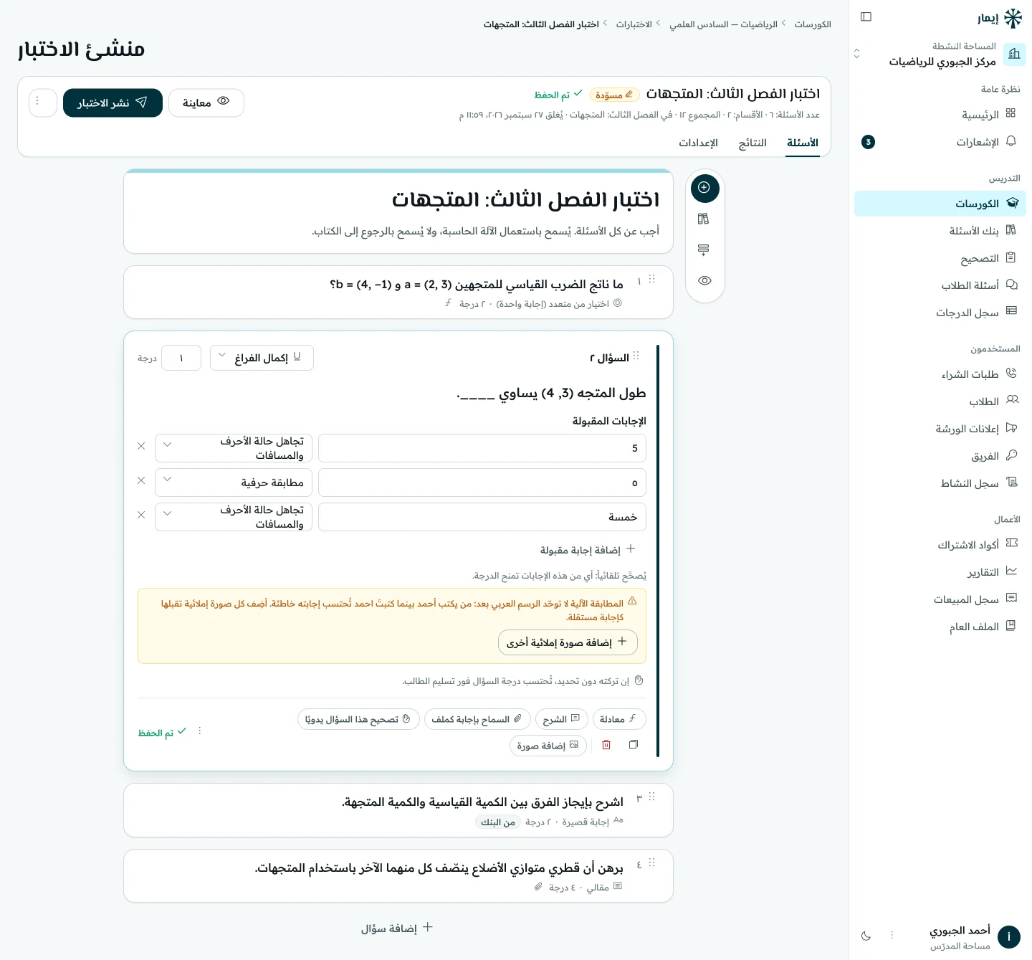Remove the accepted answer ٥ with its X
The width and height of the screenshot is (1032, 960).
[141, 480]
